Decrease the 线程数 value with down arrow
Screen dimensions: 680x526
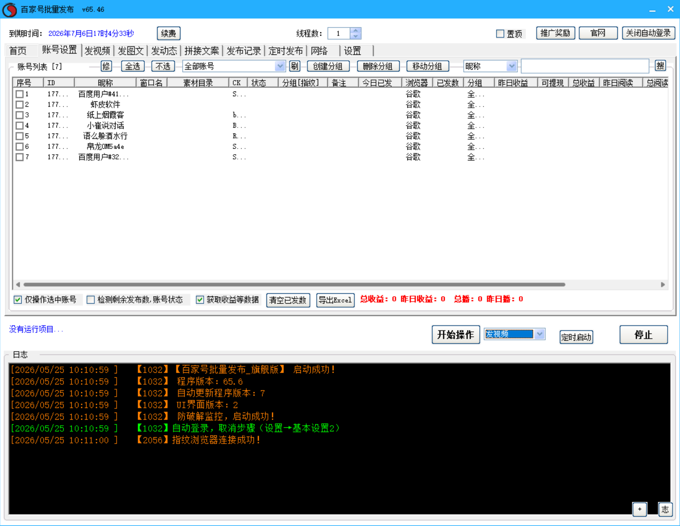(355, 36)
